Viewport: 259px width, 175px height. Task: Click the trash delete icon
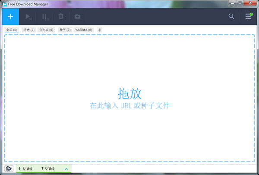[60, 16]
